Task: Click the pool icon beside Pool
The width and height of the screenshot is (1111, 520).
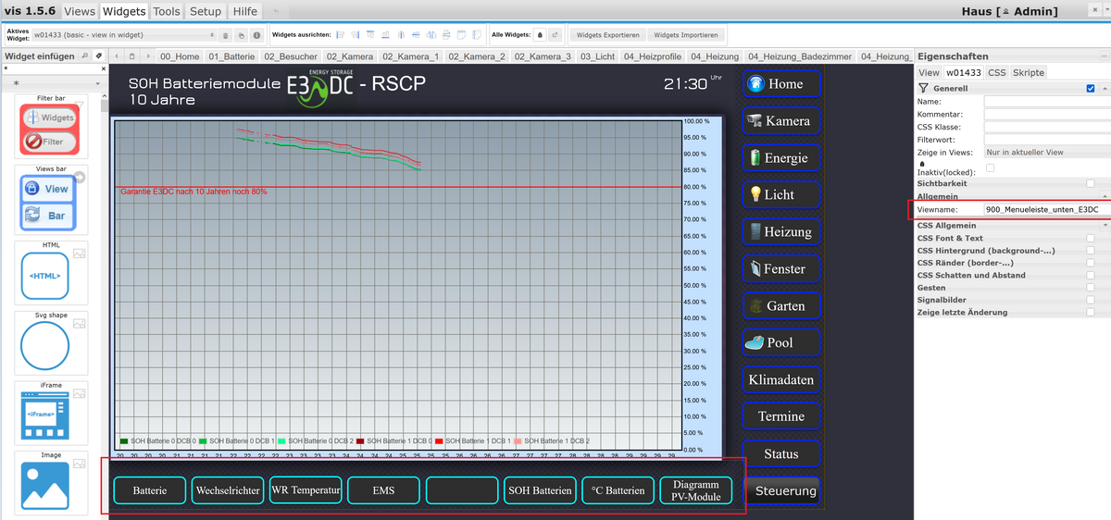Action: pos(755,342)
